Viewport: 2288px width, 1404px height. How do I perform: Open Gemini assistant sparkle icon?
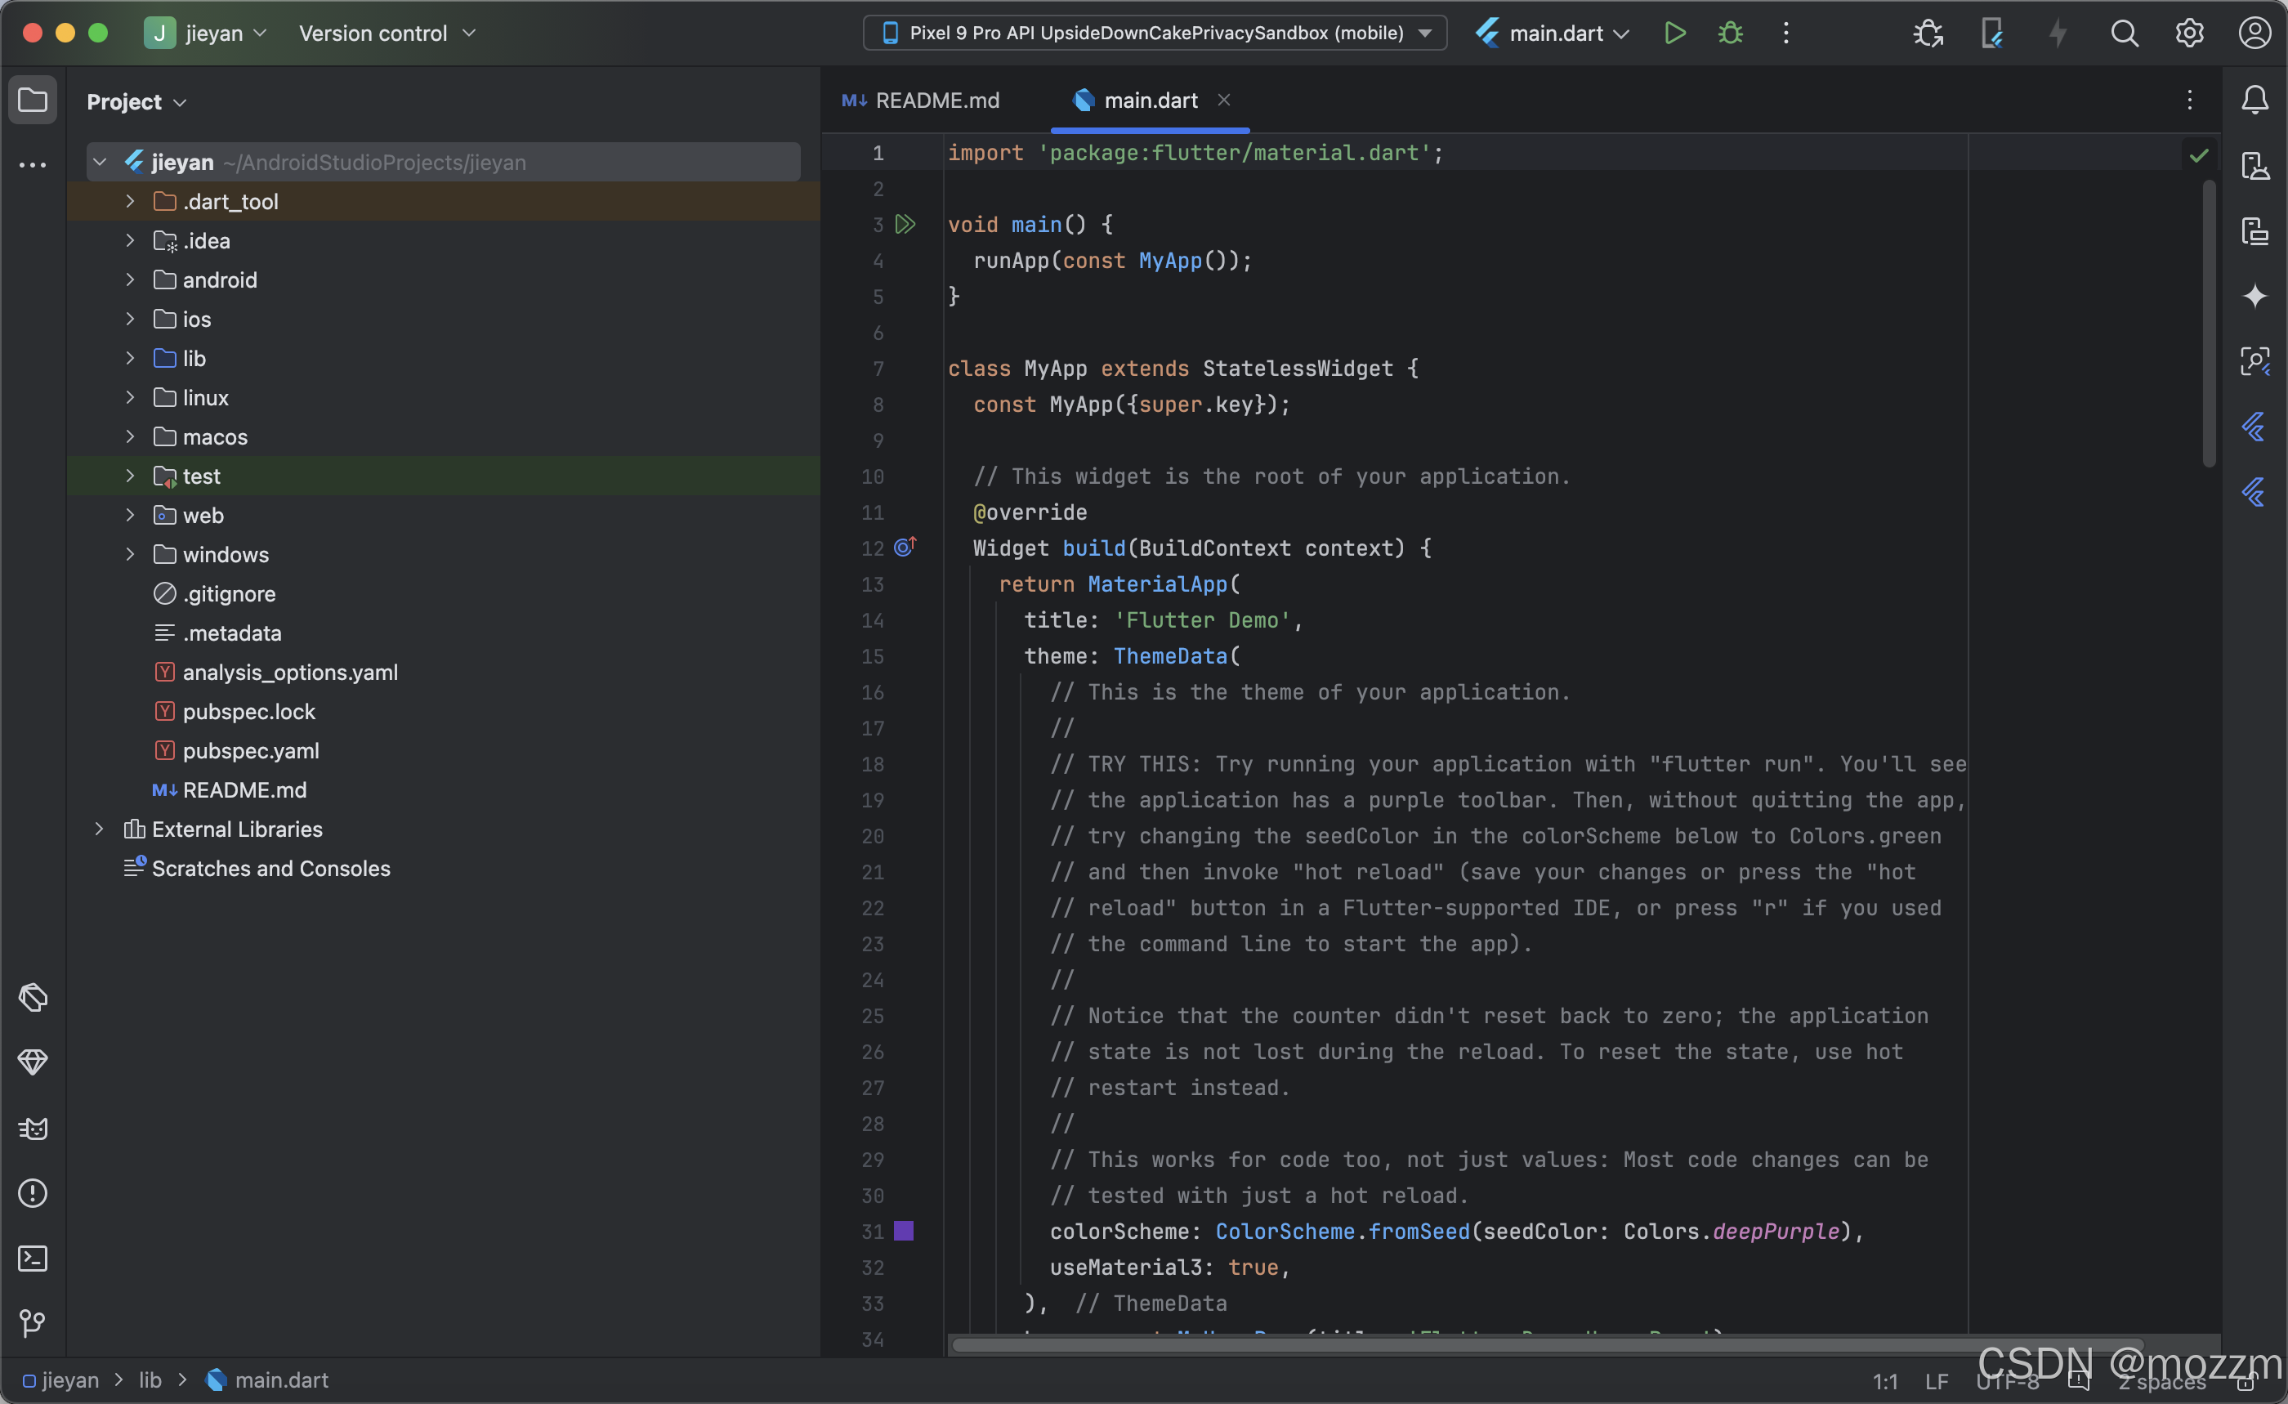(2254, 296)
